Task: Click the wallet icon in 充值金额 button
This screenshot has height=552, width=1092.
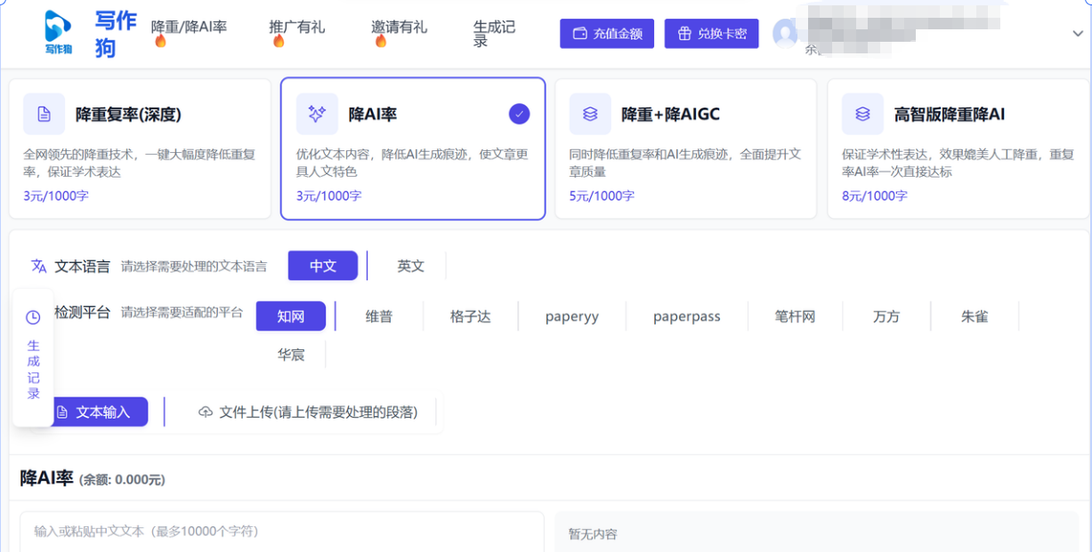Action: pos(580,34)
